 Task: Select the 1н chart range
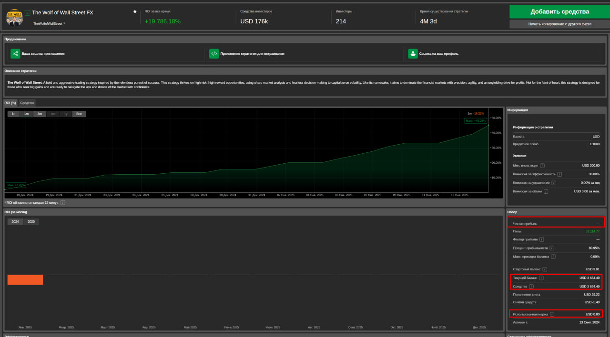coord(14,114)
